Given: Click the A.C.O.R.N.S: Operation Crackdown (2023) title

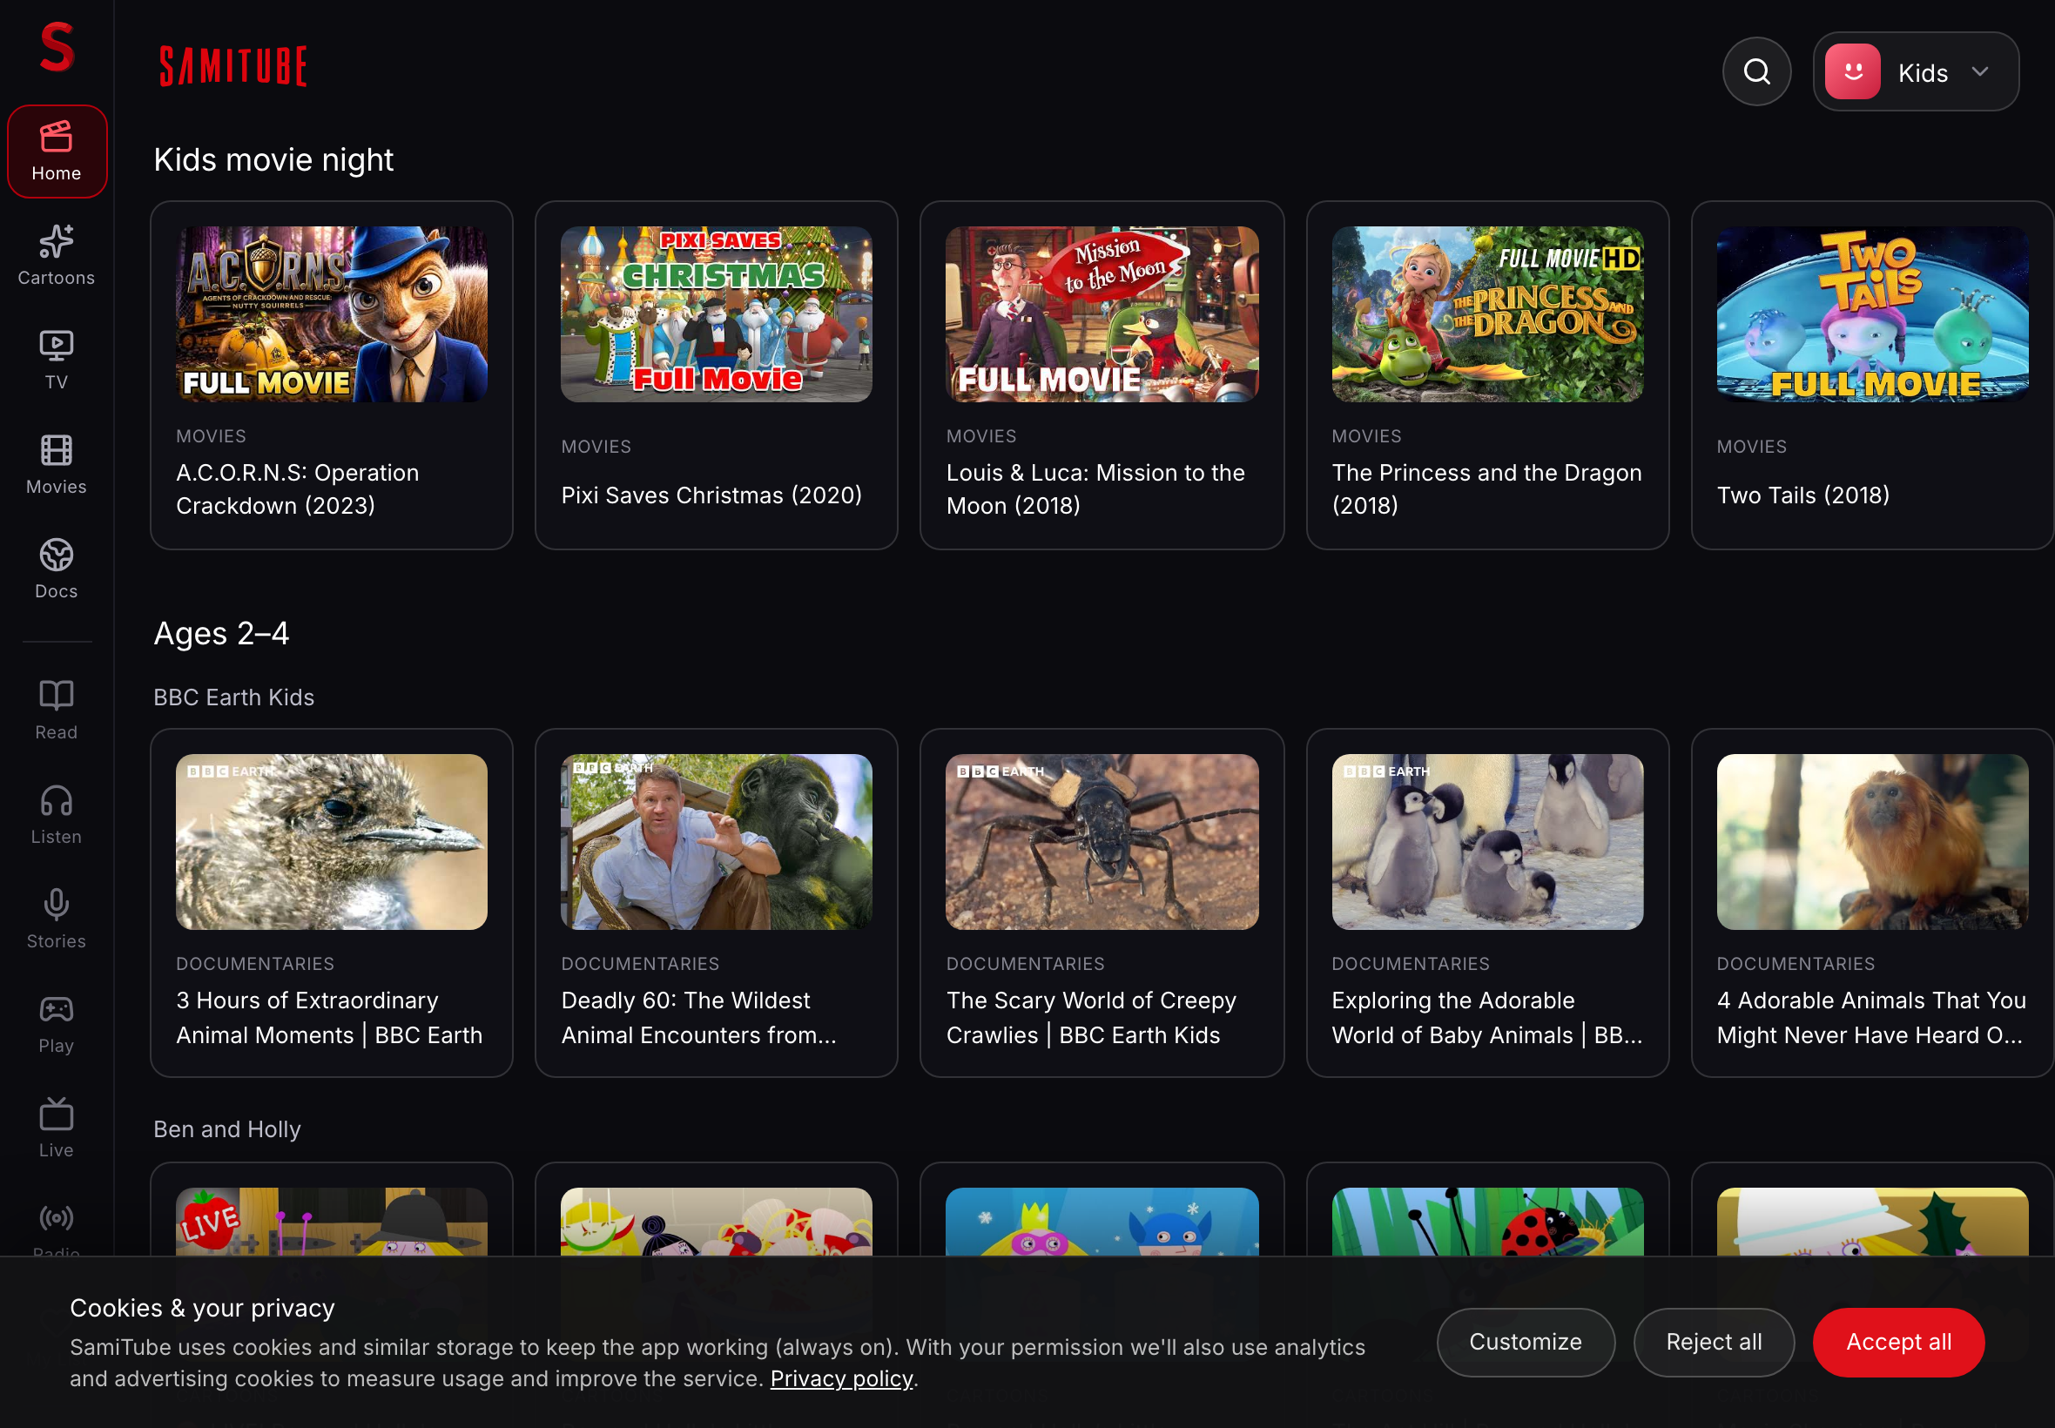Looking at the screenshot, I should tap(297, 488).
